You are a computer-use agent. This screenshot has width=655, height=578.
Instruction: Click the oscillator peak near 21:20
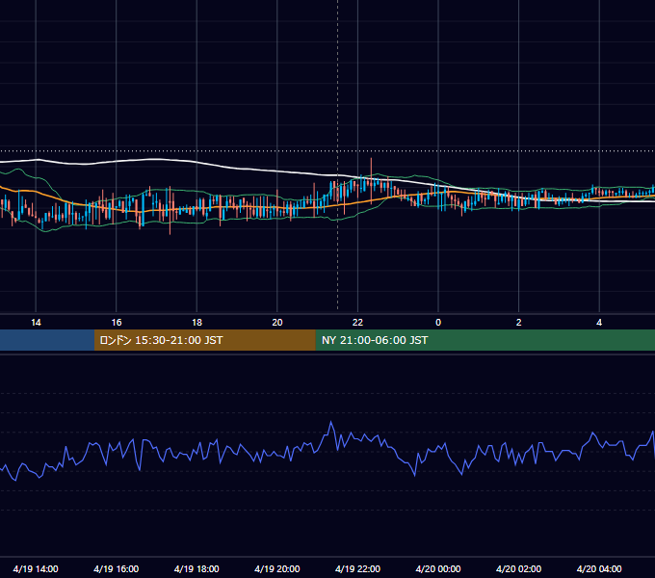331,422
